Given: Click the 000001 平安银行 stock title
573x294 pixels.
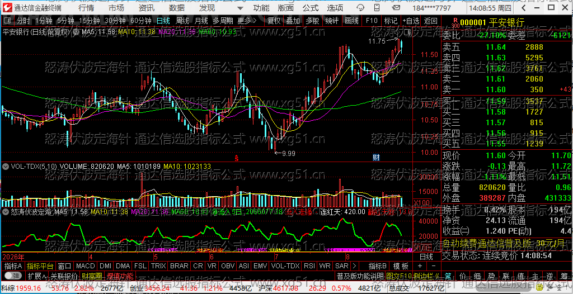Looking at the screenshot, I should coord(493,23).
